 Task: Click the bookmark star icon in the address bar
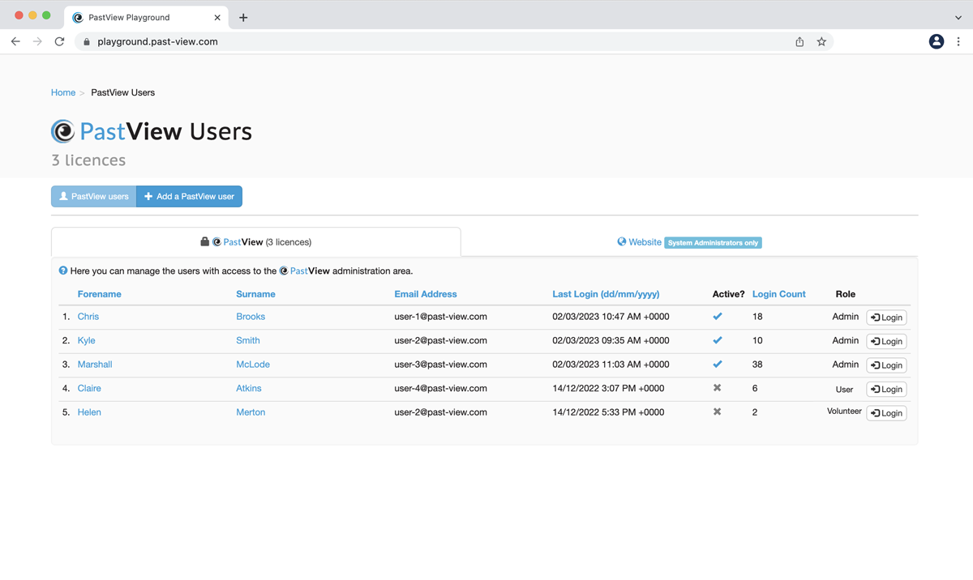[821, 41]
